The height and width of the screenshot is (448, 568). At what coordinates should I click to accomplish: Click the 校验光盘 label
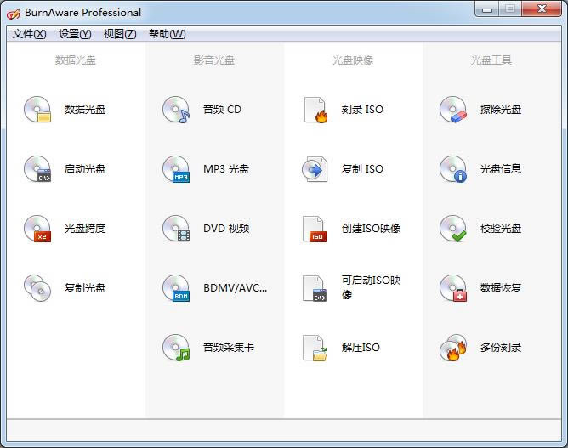[x=501, y=229]
